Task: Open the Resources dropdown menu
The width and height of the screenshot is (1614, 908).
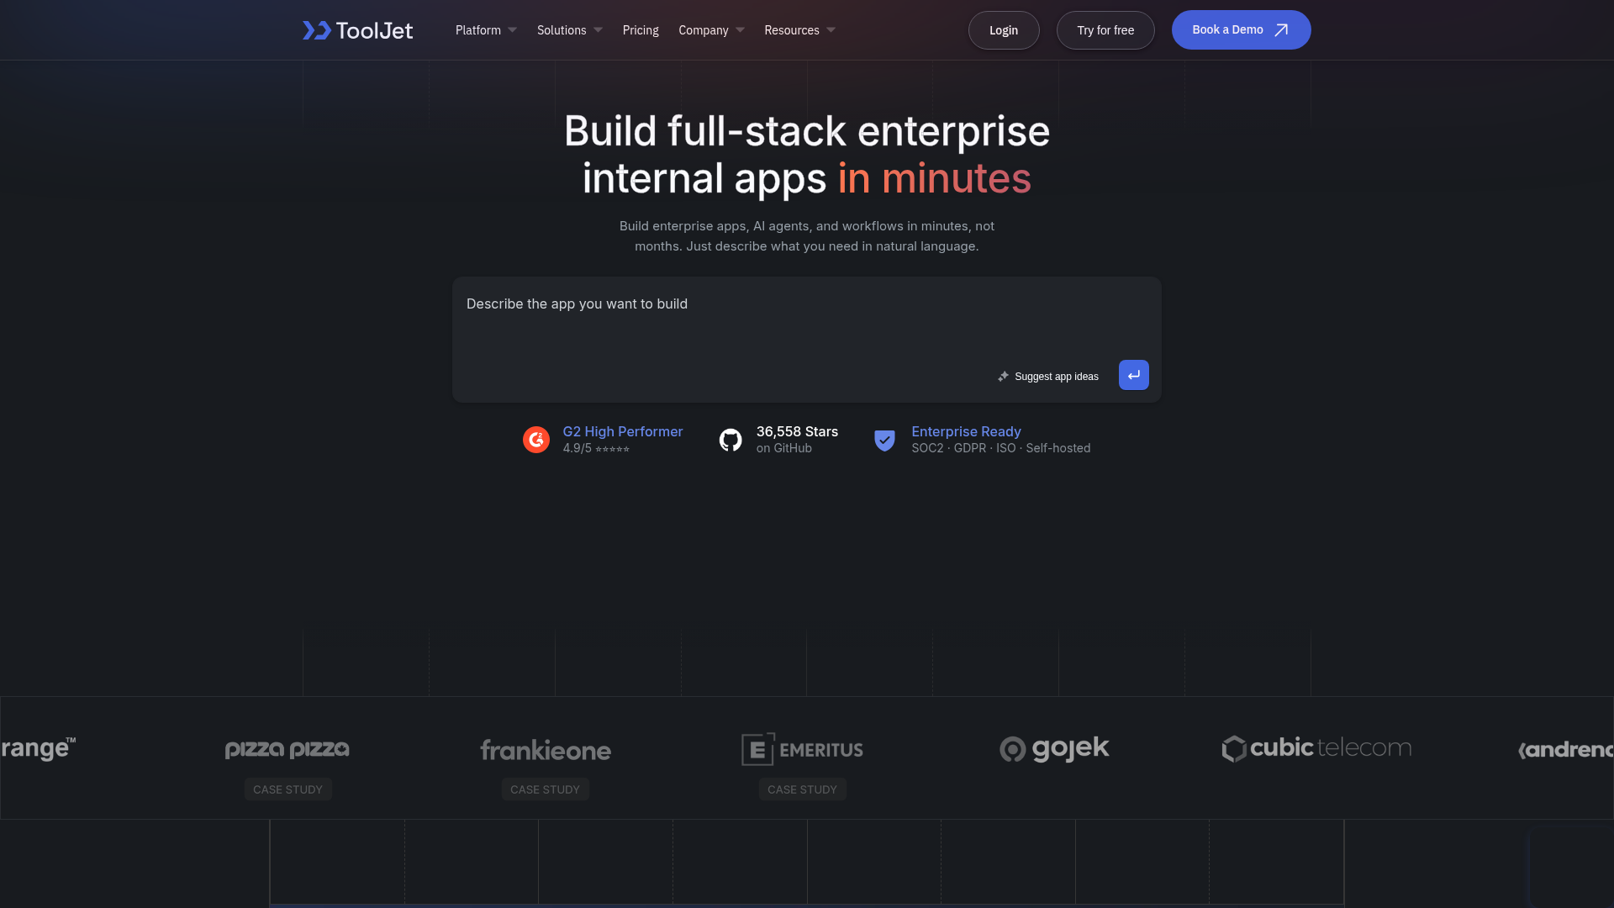Action: [x=799, y=30]
